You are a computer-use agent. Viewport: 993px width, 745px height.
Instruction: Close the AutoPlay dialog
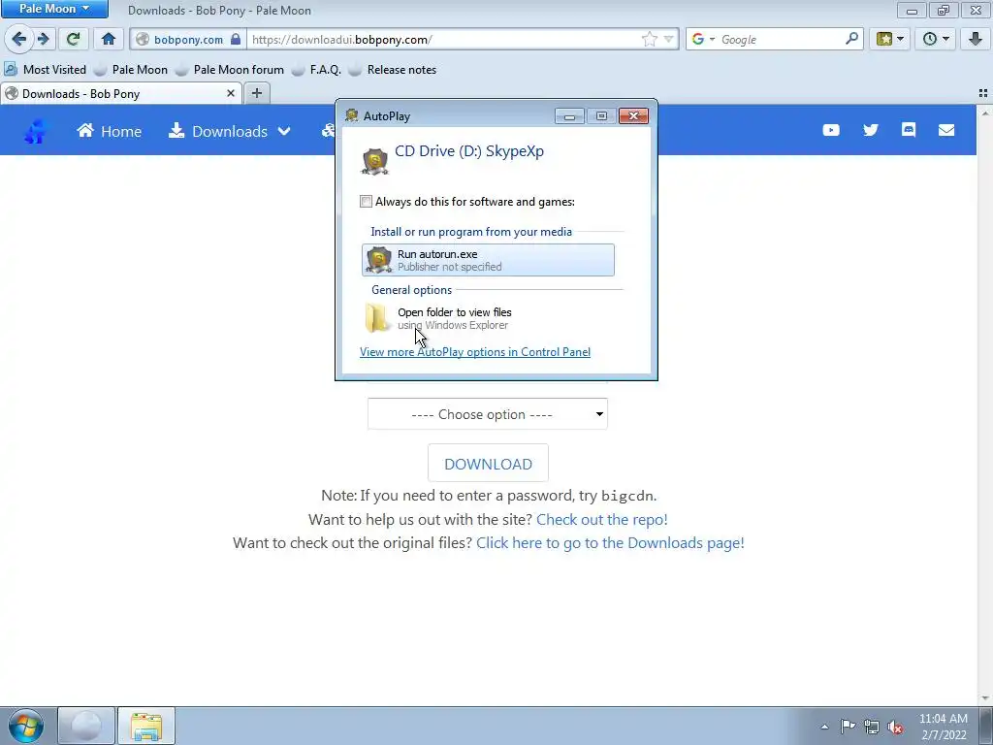pos(633,116)
